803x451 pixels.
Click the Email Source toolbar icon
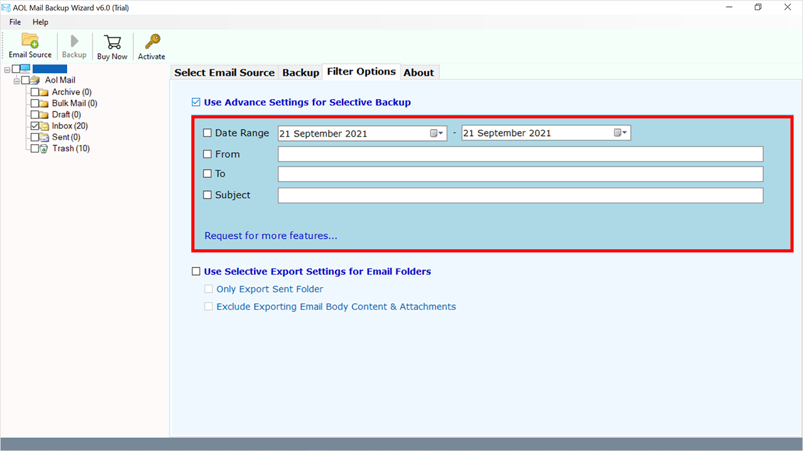pyautogui.click(x=30, y=40)
